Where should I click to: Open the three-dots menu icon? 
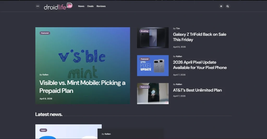pyautogui.click(x=38, y=6)
